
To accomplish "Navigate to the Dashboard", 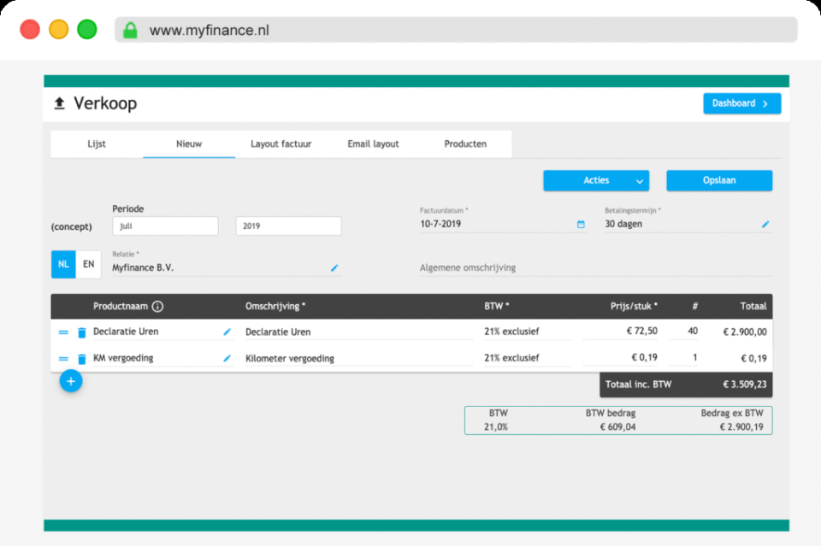I will [x=741, y=103].
